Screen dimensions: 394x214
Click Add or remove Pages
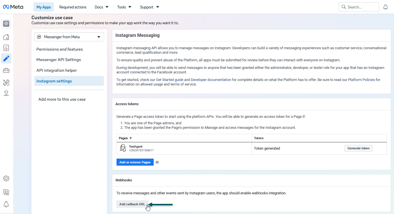[135, 162]
